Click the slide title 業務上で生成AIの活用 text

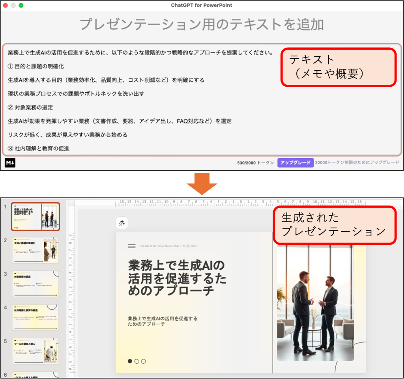[177, 278]
